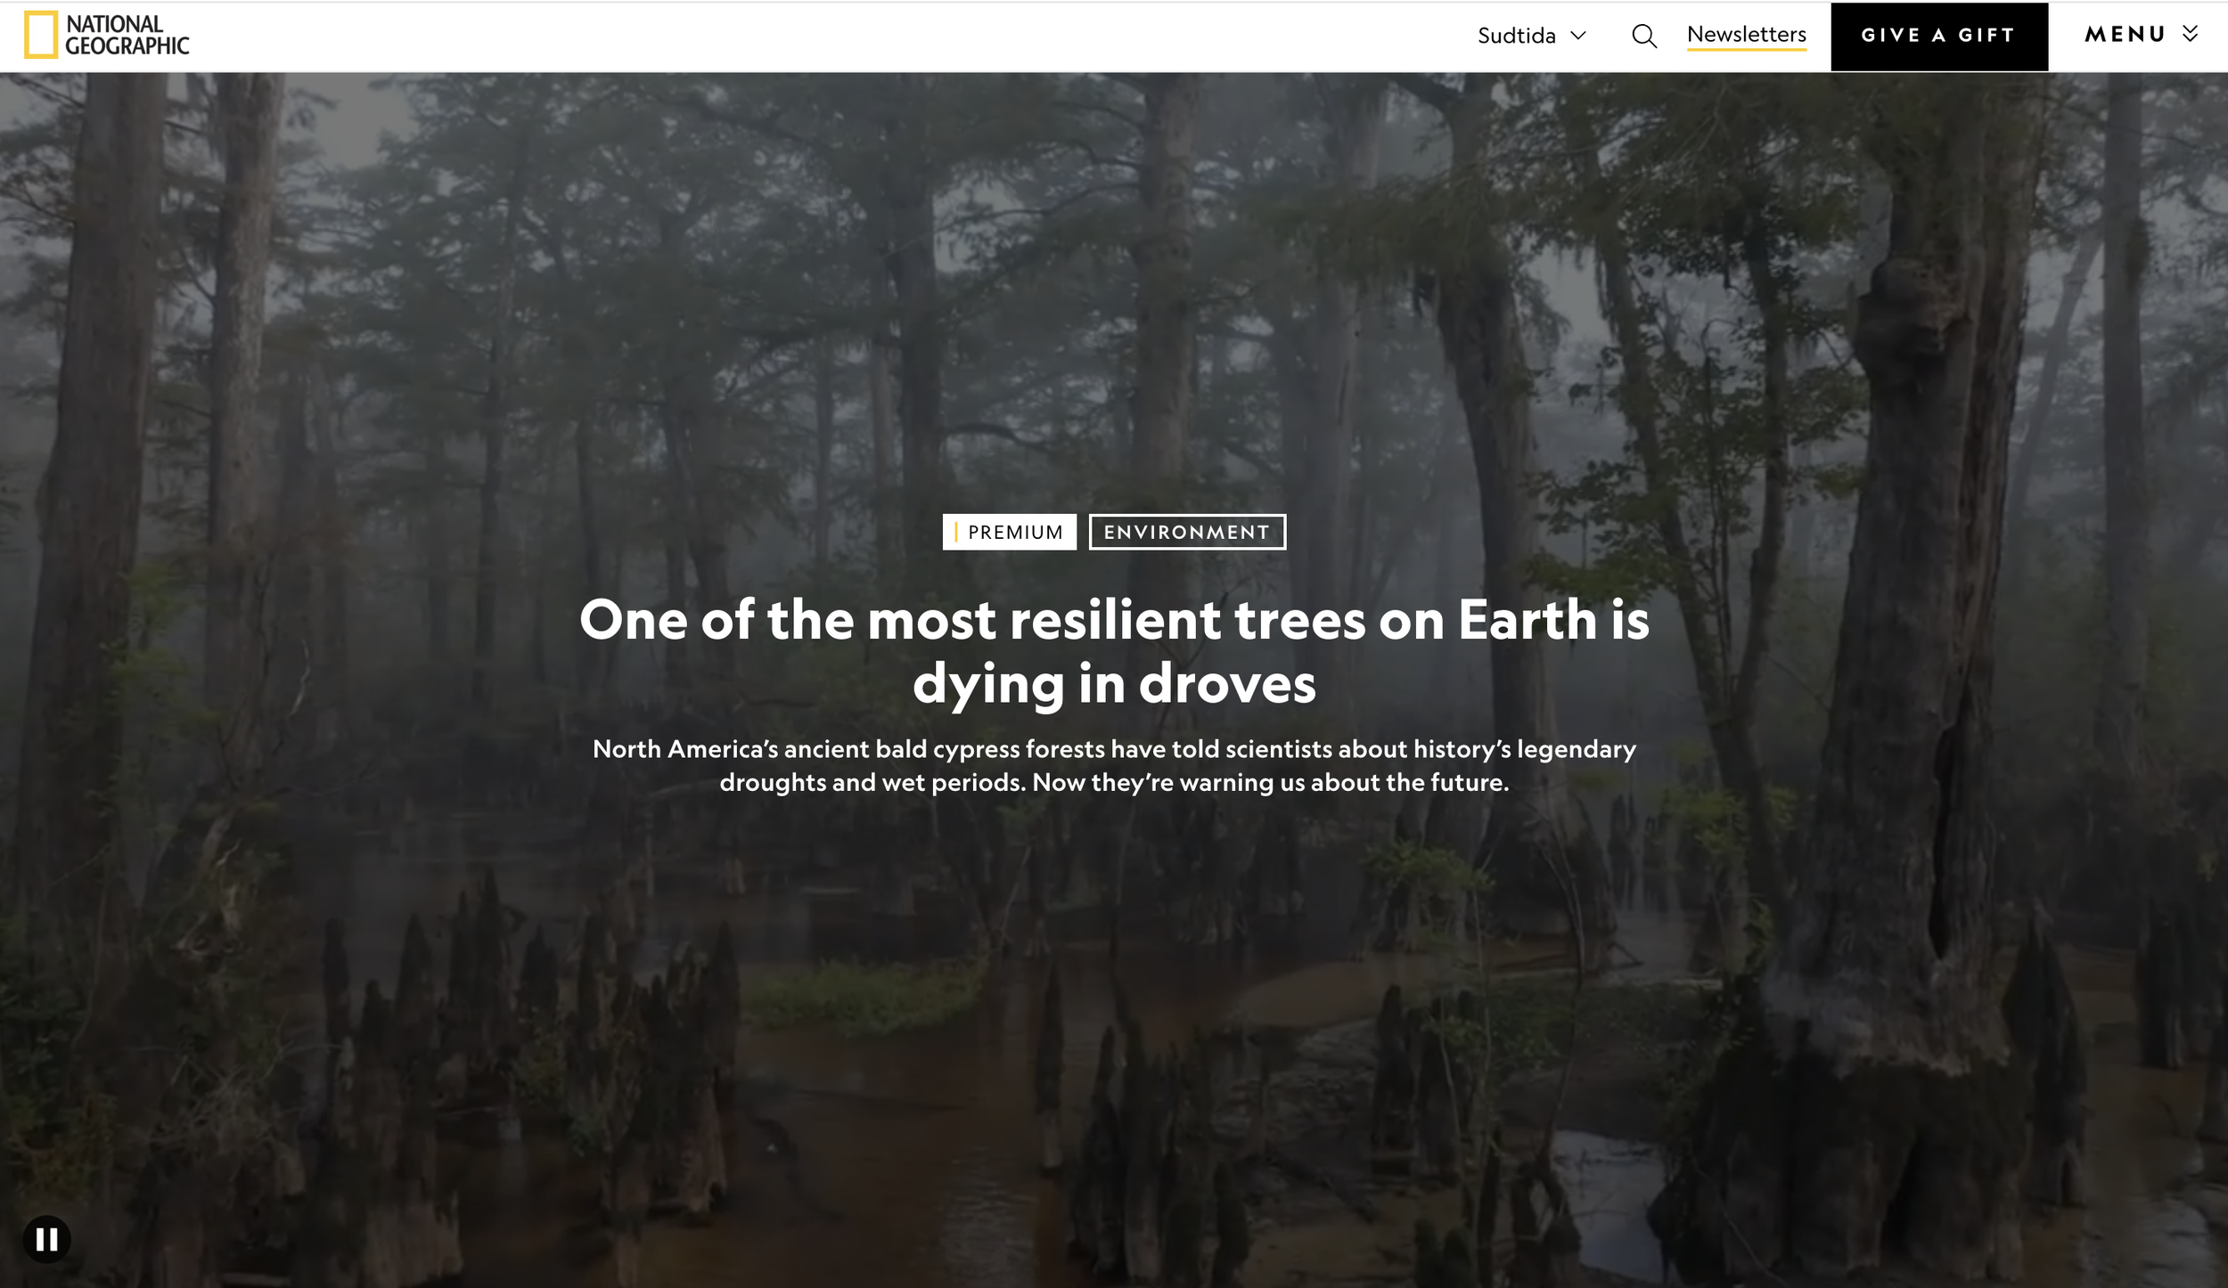2228x1288 pixels.
Task: Click the yellow underline beneath Newsletters
Action: tap(1746, 49)
